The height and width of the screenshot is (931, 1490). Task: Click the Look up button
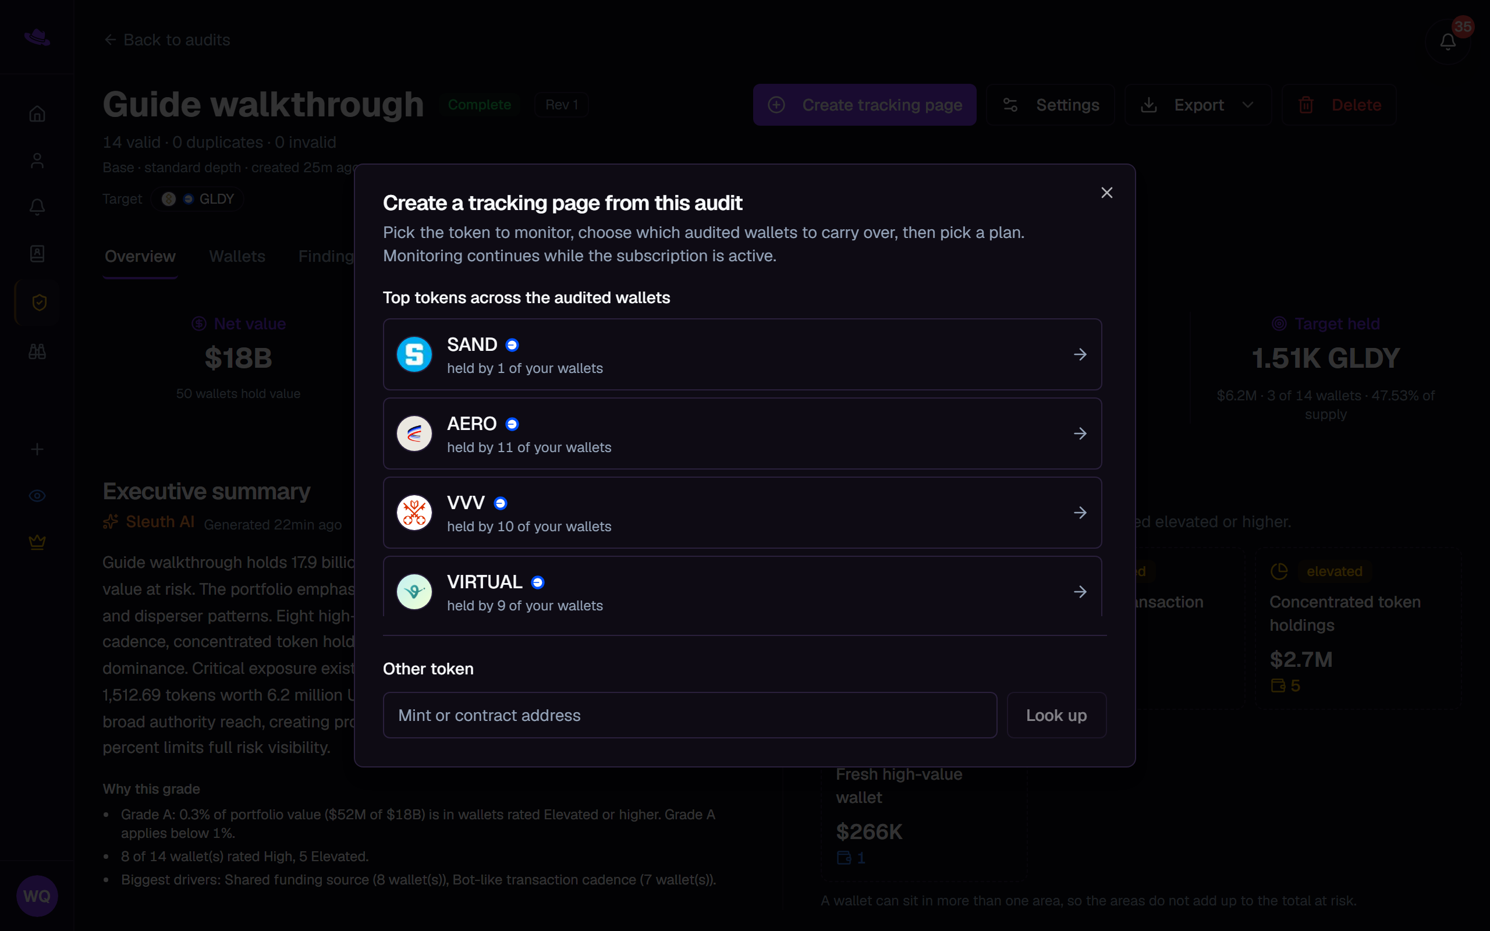tap(1056, 716)
